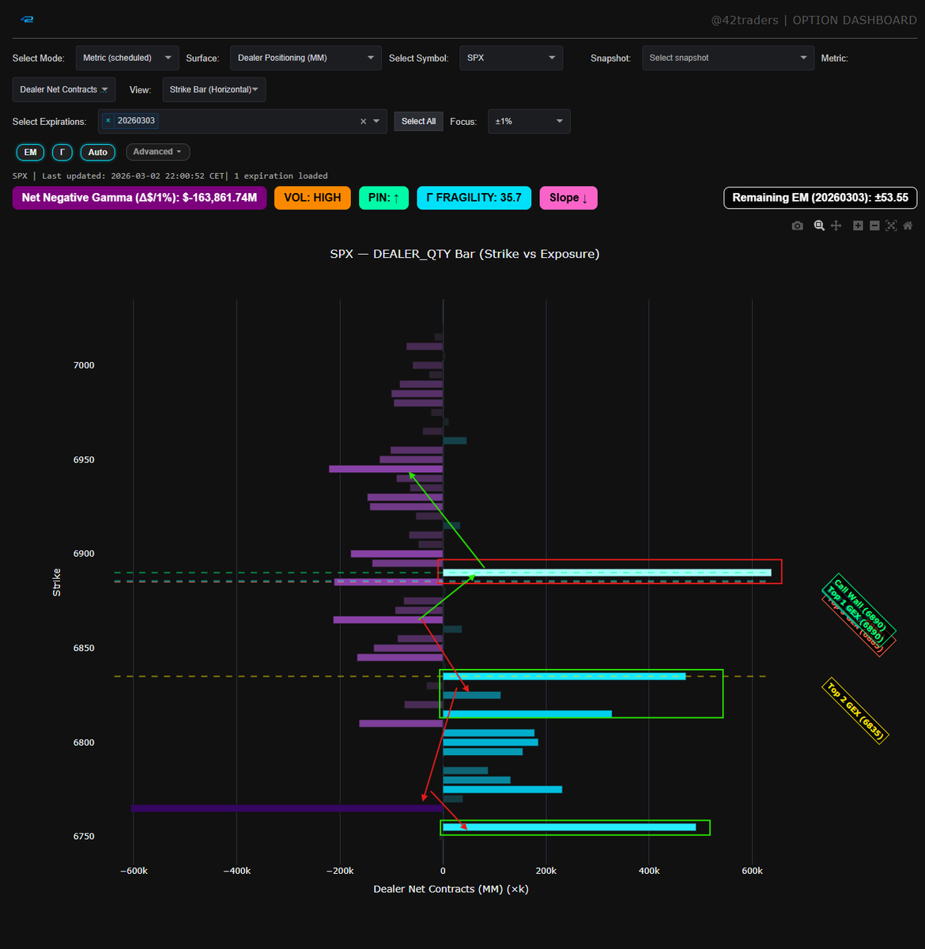Toggle the Γ gamma overlay button
This screenshot has width=925, height=949.
click(x=62, y=152)
